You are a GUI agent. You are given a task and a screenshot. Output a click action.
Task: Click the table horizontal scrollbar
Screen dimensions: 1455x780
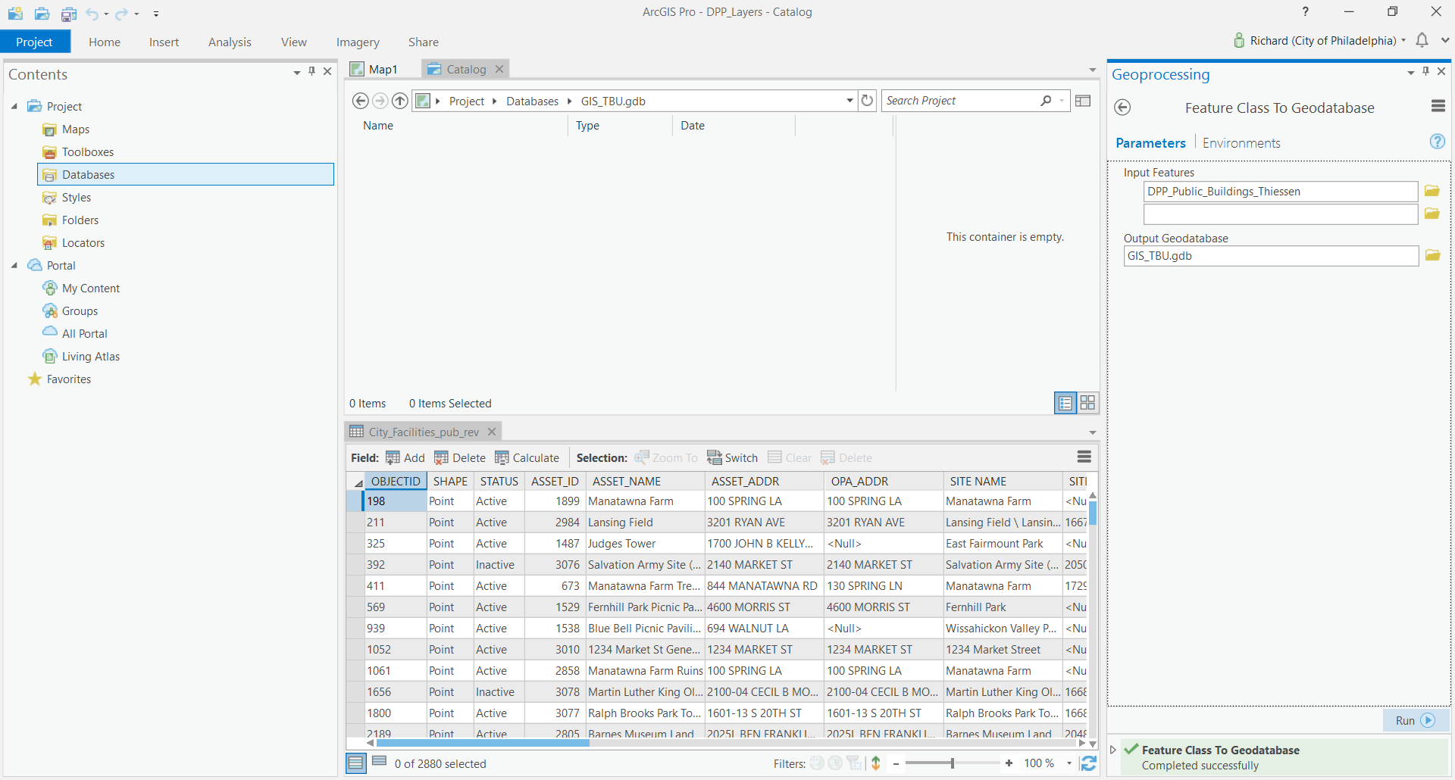tap(483, 743)
